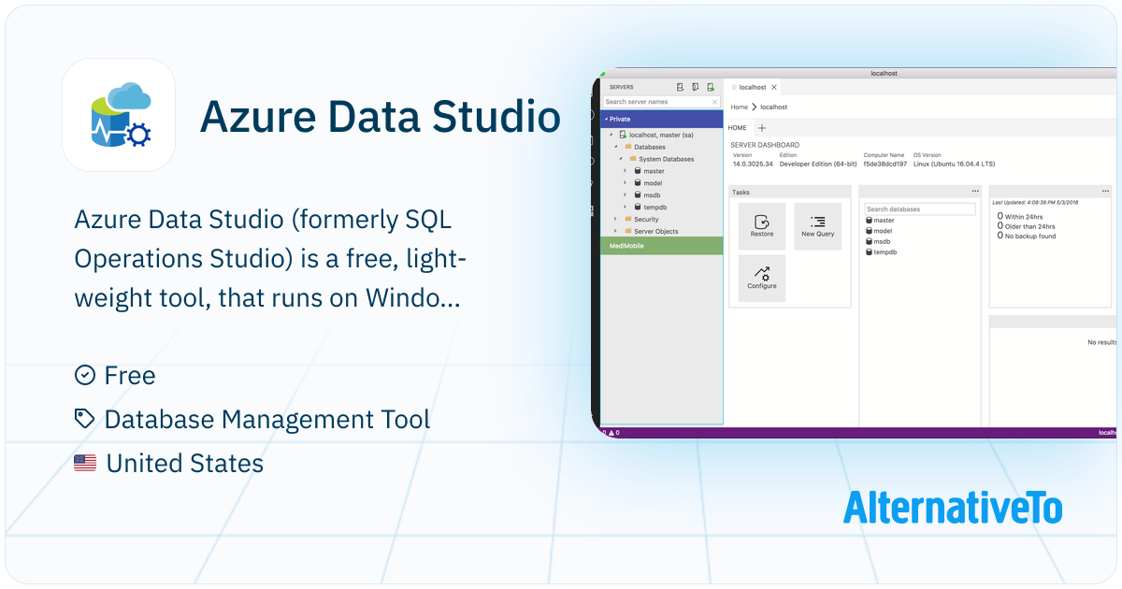1122x589 pixels.
Task: Click tempdb database icon in dashboard list
Action: (x=869, y=251)
